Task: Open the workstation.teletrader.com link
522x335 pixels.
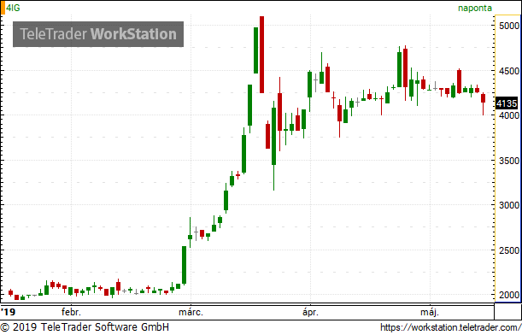Action: [x=451, y=327]
